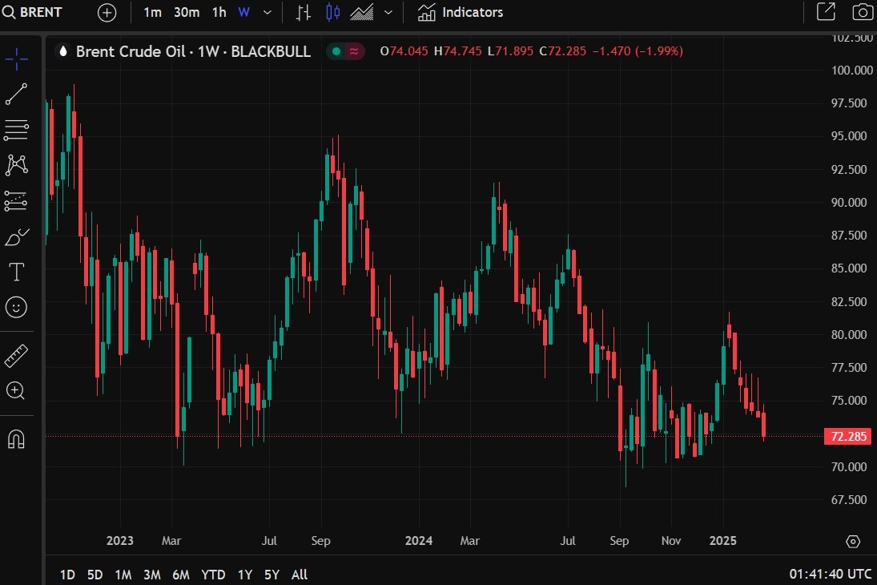Switch to the 1m timeframe
This screenshot has width=877, height=585.
152,12
